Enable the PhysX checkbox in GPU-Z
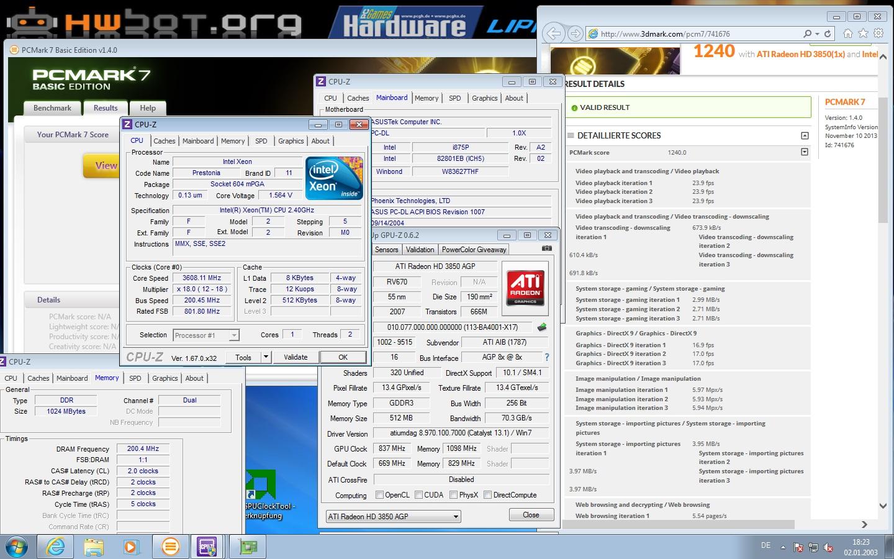The image size is (894, 559). [454, 495]
